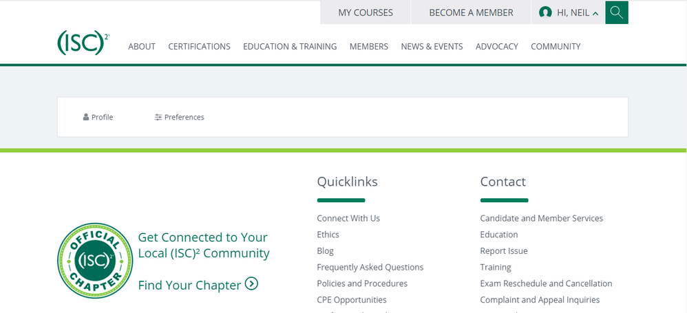Click the CPE Opportunities link
The image size is (687, 313).
pyautogui.click(x=352, y=300)
